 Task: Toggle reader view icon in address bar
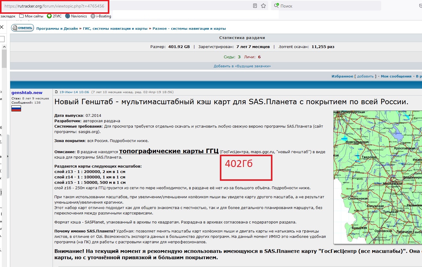[255, 6]
